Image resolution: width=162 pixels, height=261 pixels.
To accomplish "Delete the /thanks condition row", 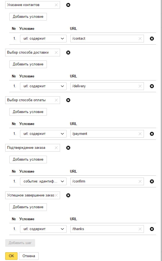I will (152, 229).
